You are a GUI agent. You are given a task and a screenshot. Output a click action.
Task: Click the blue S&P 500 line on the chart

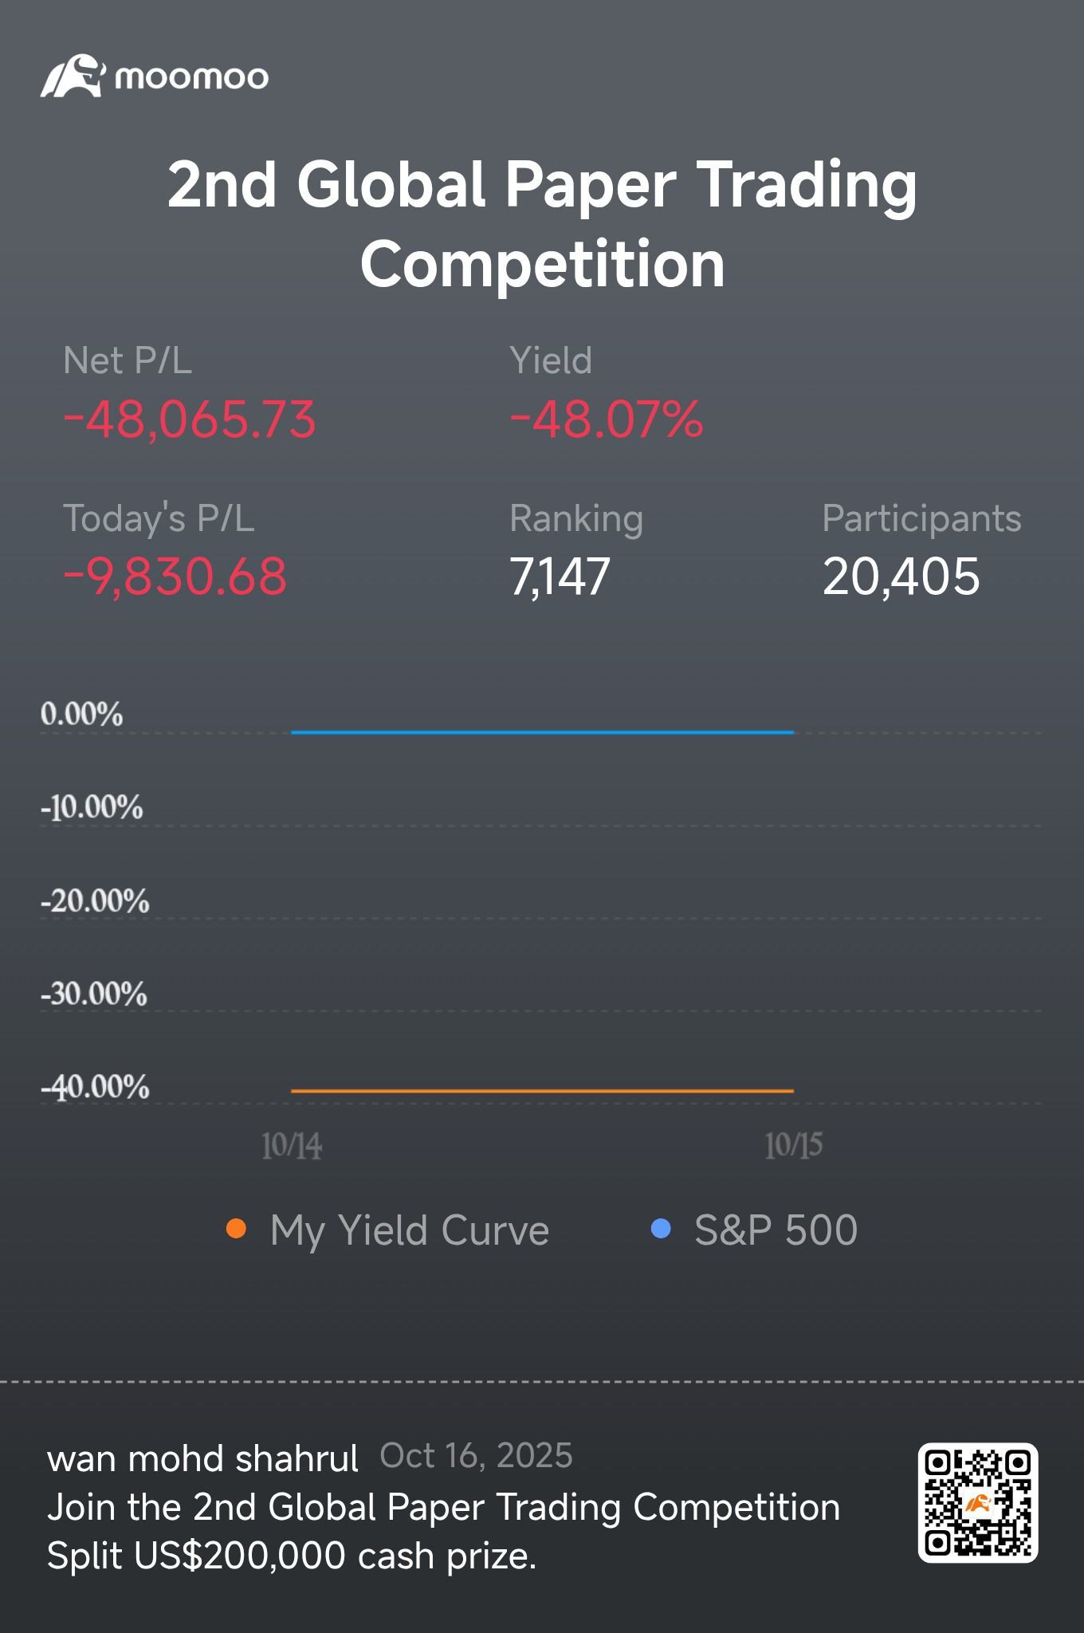coord(542,731)
